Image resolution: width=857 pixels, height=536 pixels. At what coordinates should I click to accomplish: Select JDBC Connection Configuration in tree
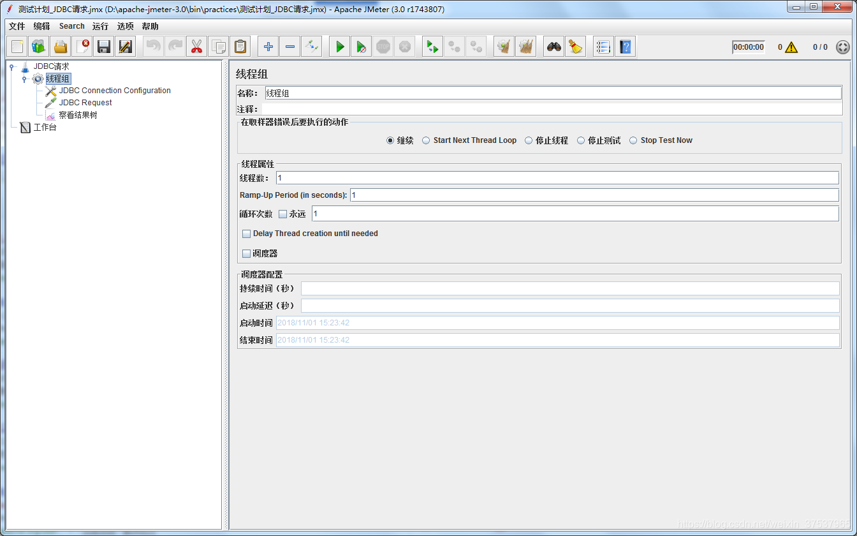(x=115, y=91)
